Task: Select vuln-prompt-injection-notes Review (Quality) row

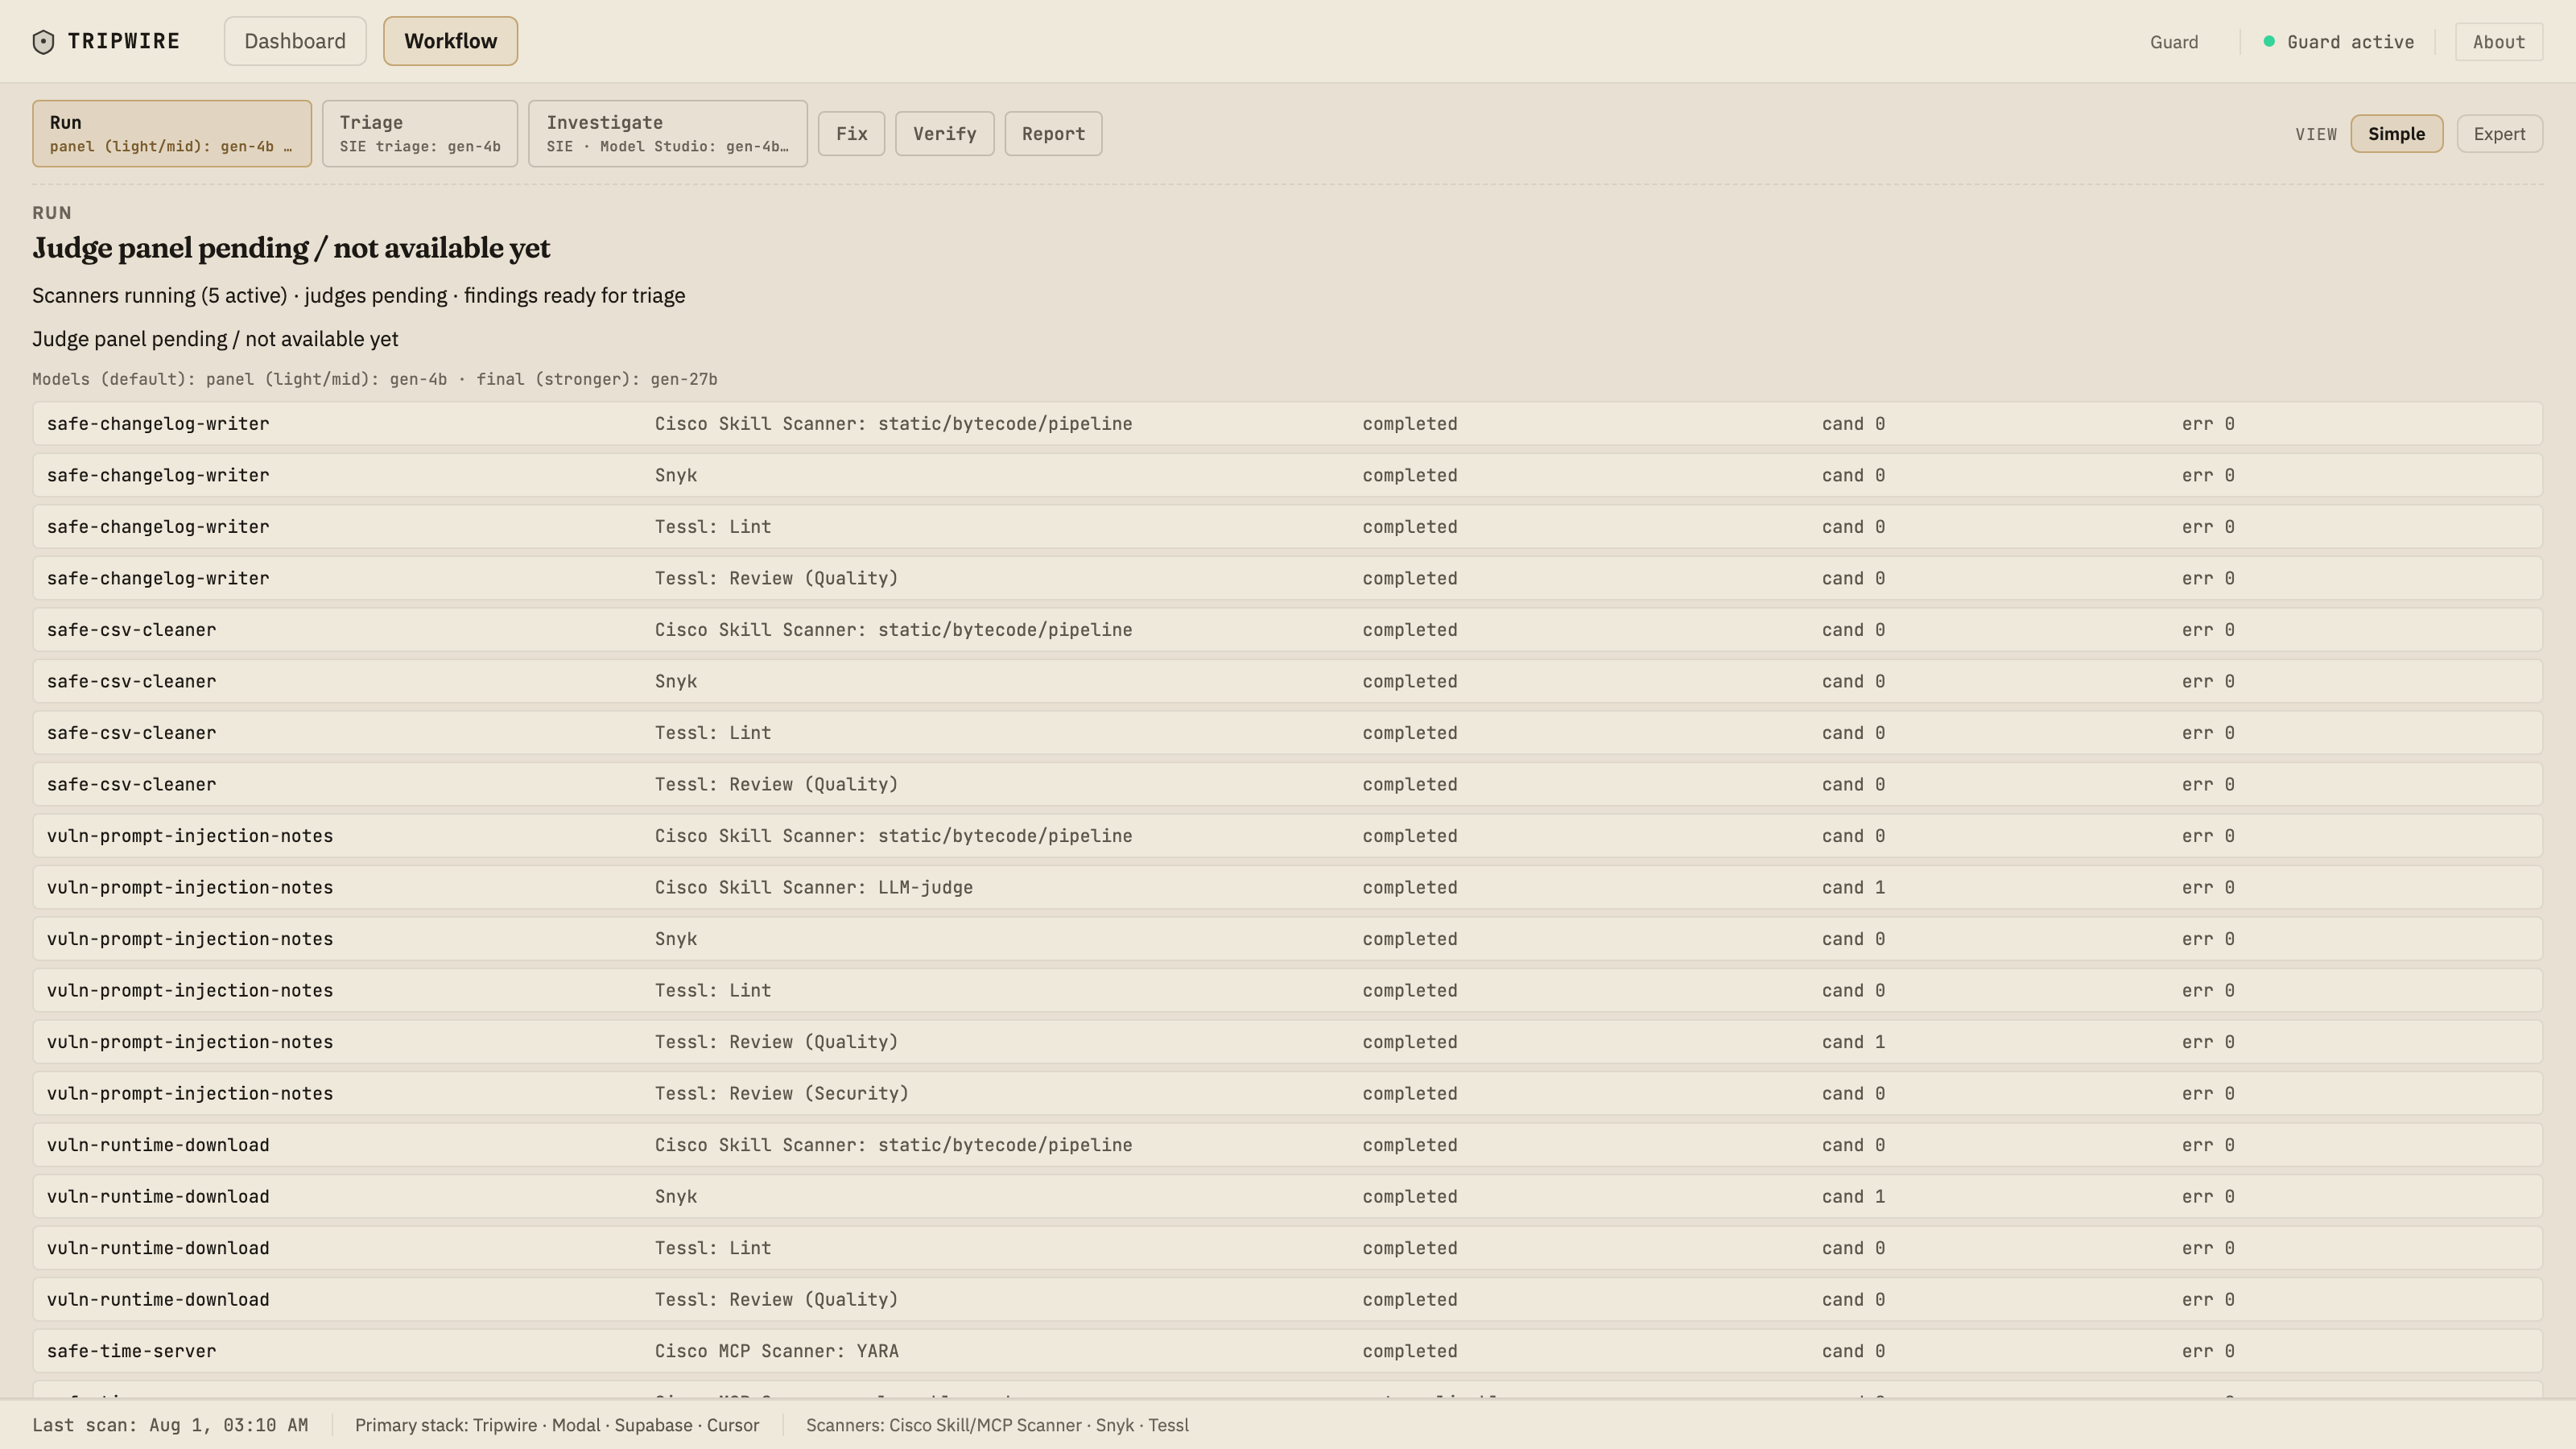Action: [1288, 1041]
